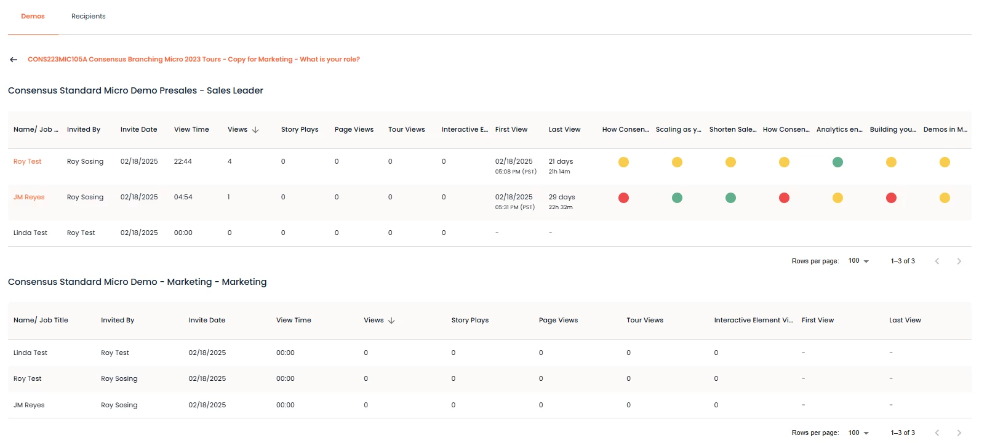This screenshot has width=995, height=443.
Task: Open the Roy Test recipient link
Action: click(x=28, y=162)
